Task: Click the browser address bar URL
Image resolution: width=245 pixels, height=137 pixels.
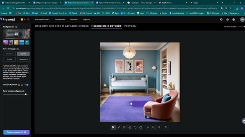Action: [x=117, y=8]
